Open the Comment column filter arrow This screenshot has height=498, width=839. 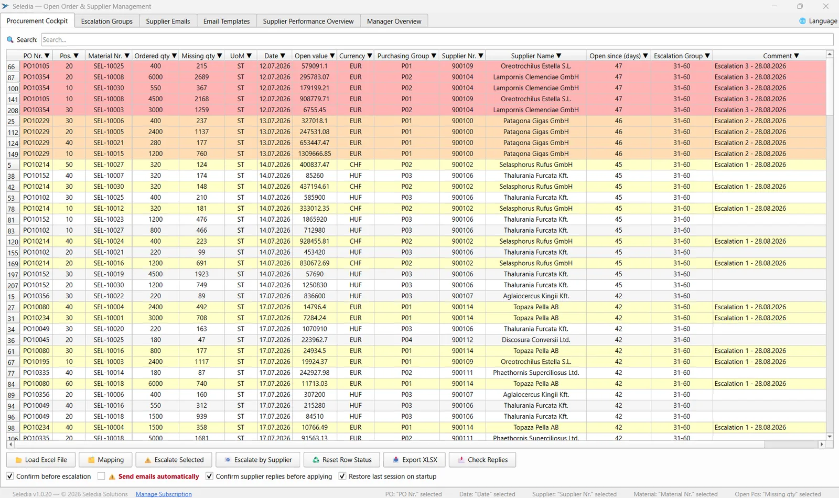pyautogui.click(x=797, y=56)
